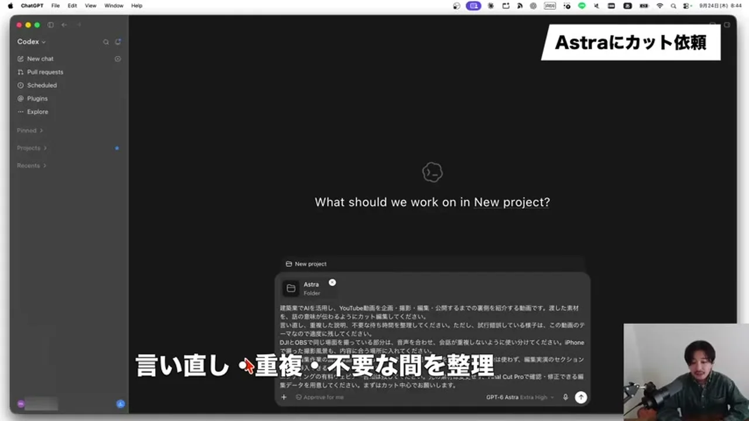Open the GPT-6 Astra model selector
Viewport: 749px width, 421px height.
coord(520,397)
